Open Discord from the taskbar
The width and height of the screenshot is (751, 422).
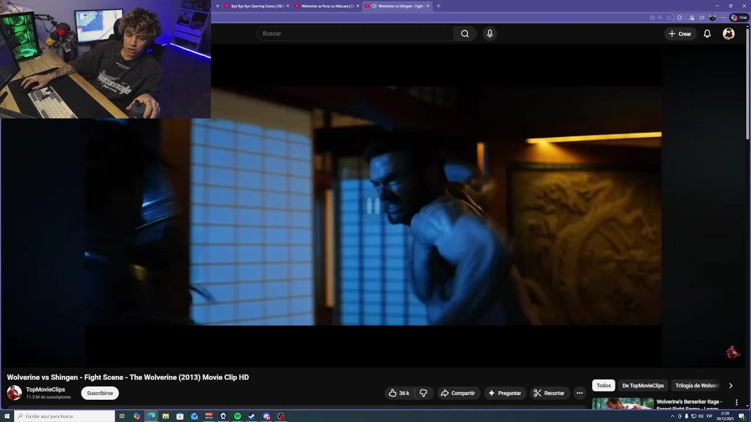pyautogui.click(x=266, y=416)
